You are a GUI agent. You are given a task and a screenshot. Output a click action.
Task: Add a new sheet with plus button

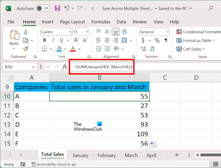click(177, 155)
